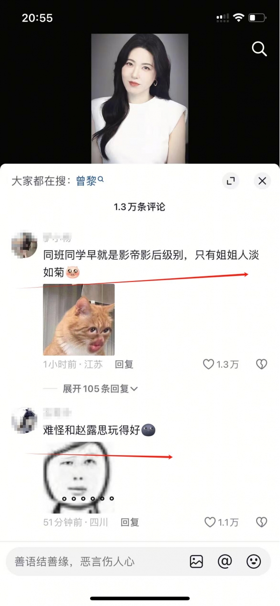Mention a user with the @ icon
The image size is (280, 606).
pyautogui.click(x=225, y=562)
